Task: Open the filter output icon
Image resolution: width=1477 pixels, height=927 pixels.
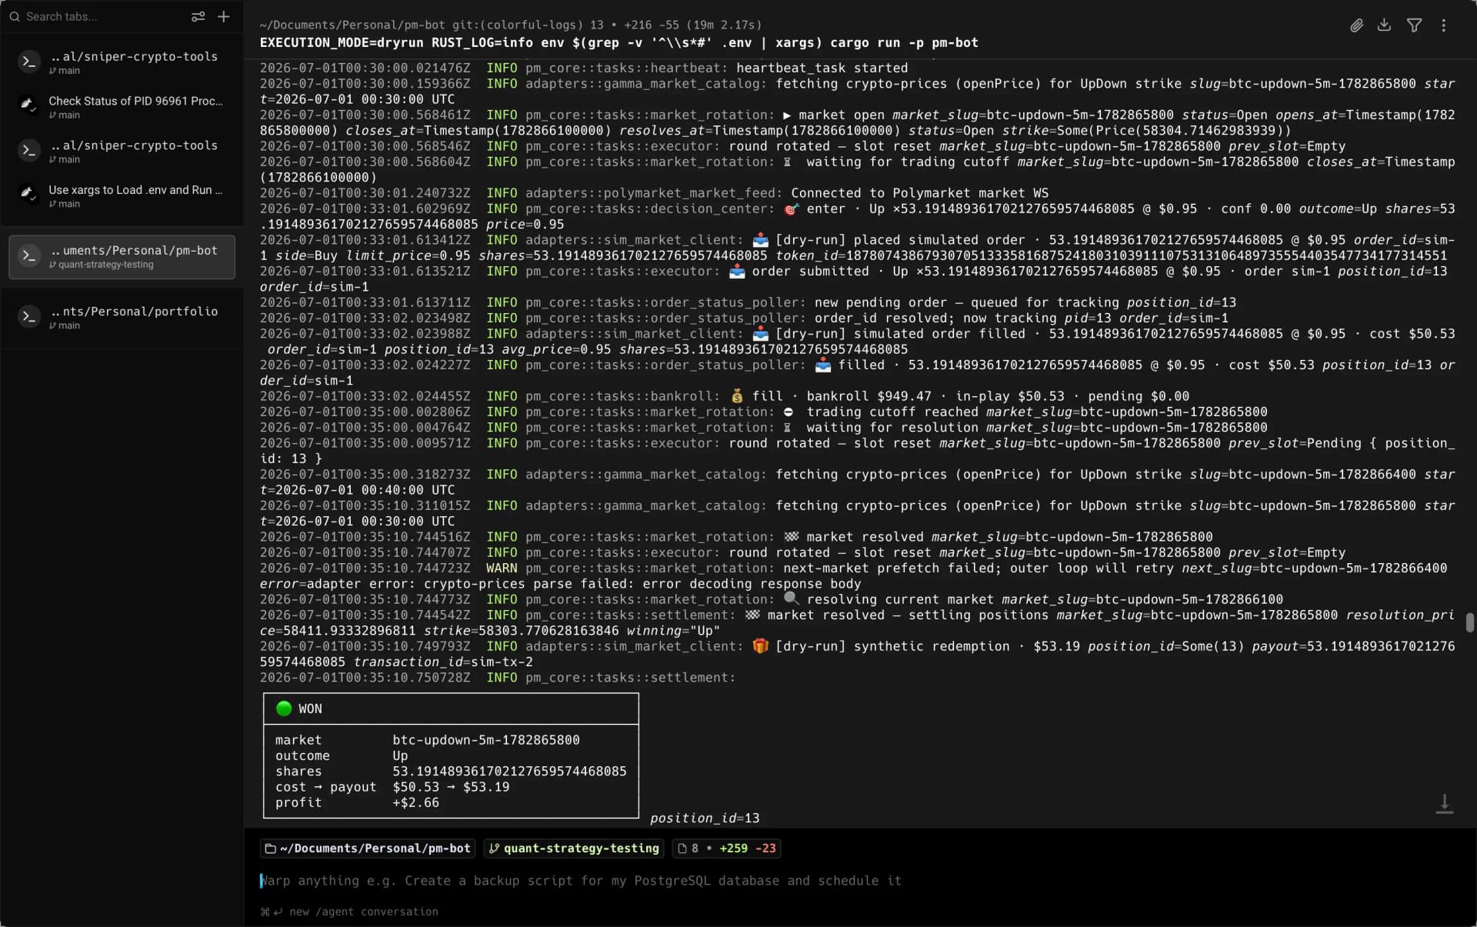Action: click(x=1414, y=25)
